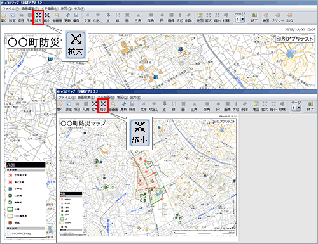This screenshot has height=244, width=318.
Task: Click the 全画面 icon in front window toolbar
Action: click(x=113, y=106)
